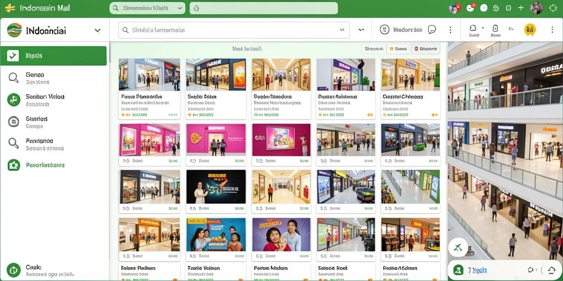The image size is (563, 281).
Task: Click the green icon in the bottom-right status bar
Action: coord(458,270)
